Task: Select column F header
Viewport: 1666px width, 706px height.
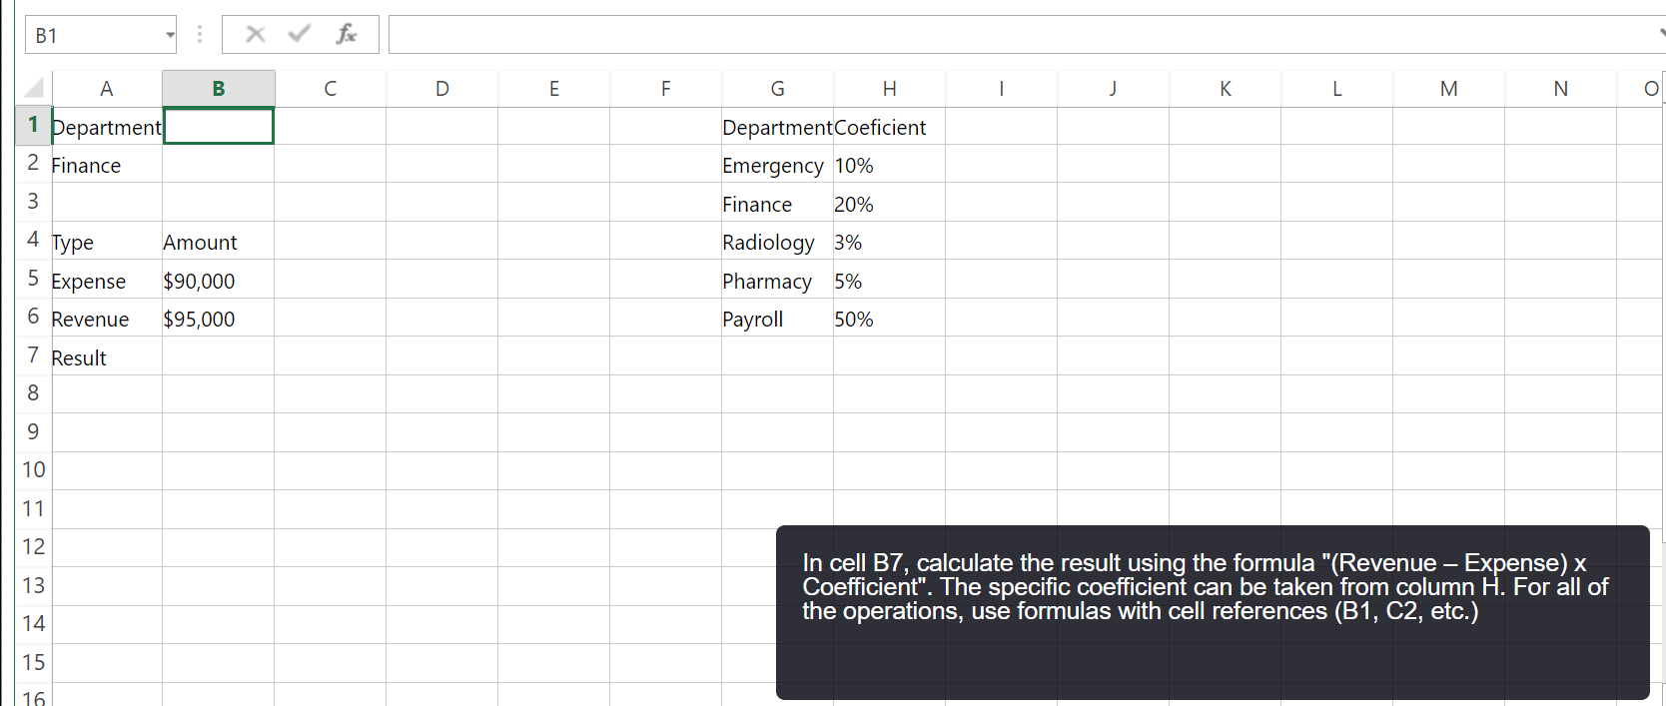Action: pos(666,88)
